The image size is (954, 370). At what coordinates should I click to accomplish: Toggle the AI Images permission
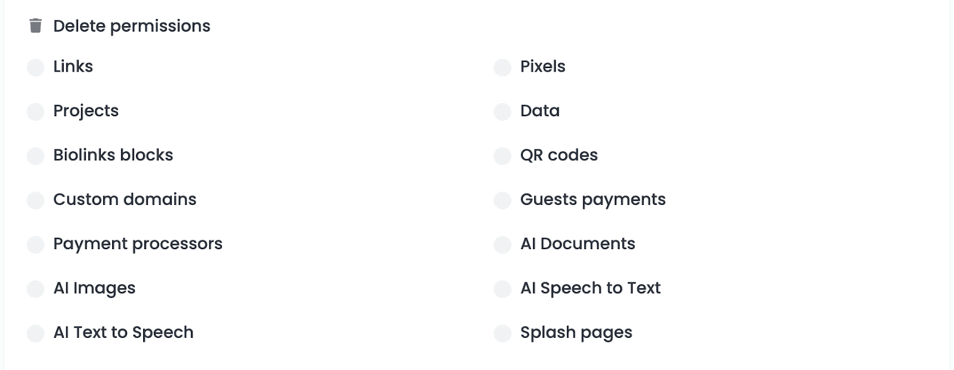click(36, 289)
